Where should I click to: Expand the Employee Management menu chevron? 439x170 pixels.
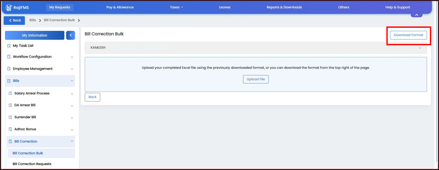pos(72,69)
